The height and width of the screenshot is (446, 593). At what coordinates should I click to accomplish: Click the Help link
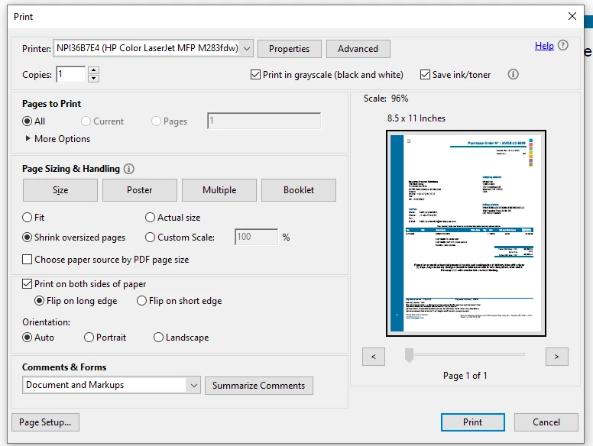[544, 46]
